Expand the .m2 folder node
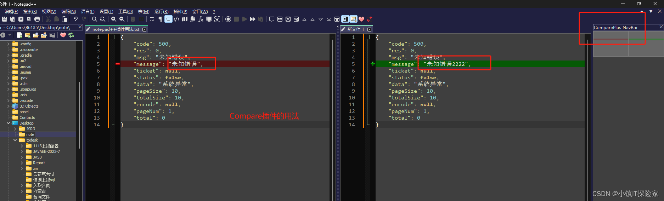 [8, 61]
